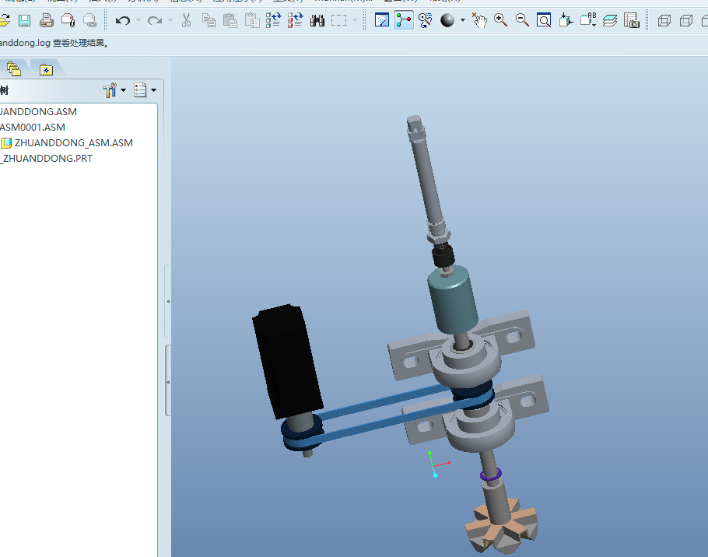Viewport: 708px width, 557px height.
Task: Switch to the Favorites tab
Action: coord(46,69)
